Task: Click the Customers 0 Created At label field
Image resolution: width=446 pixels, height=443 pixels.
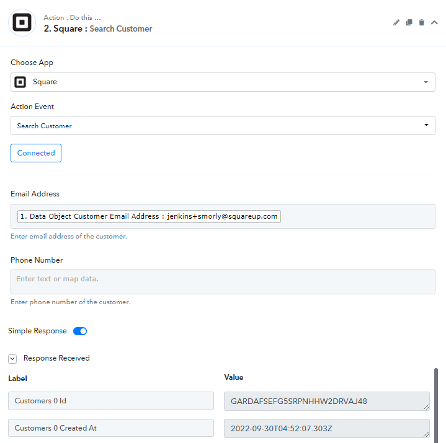Action: point(111,428)
